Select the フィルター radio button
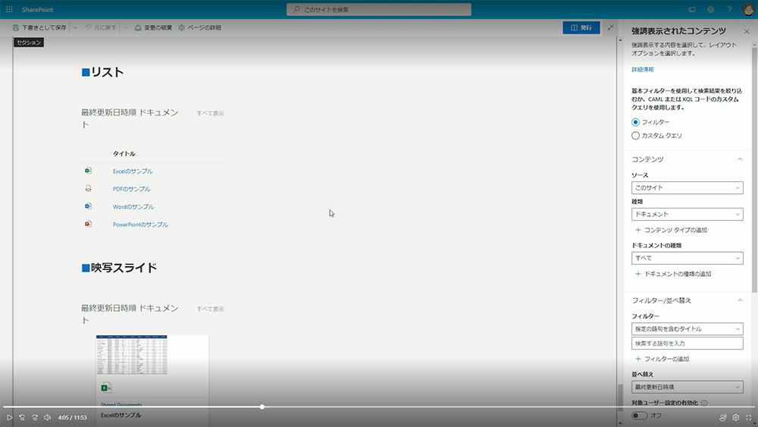The width and height of the screenshot is (758, 427). 635,122
